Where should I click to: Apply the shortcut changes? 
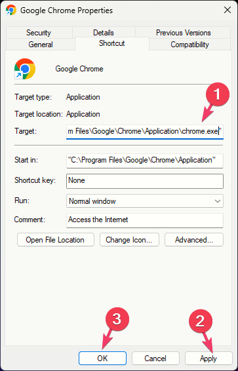coord(208,358)
